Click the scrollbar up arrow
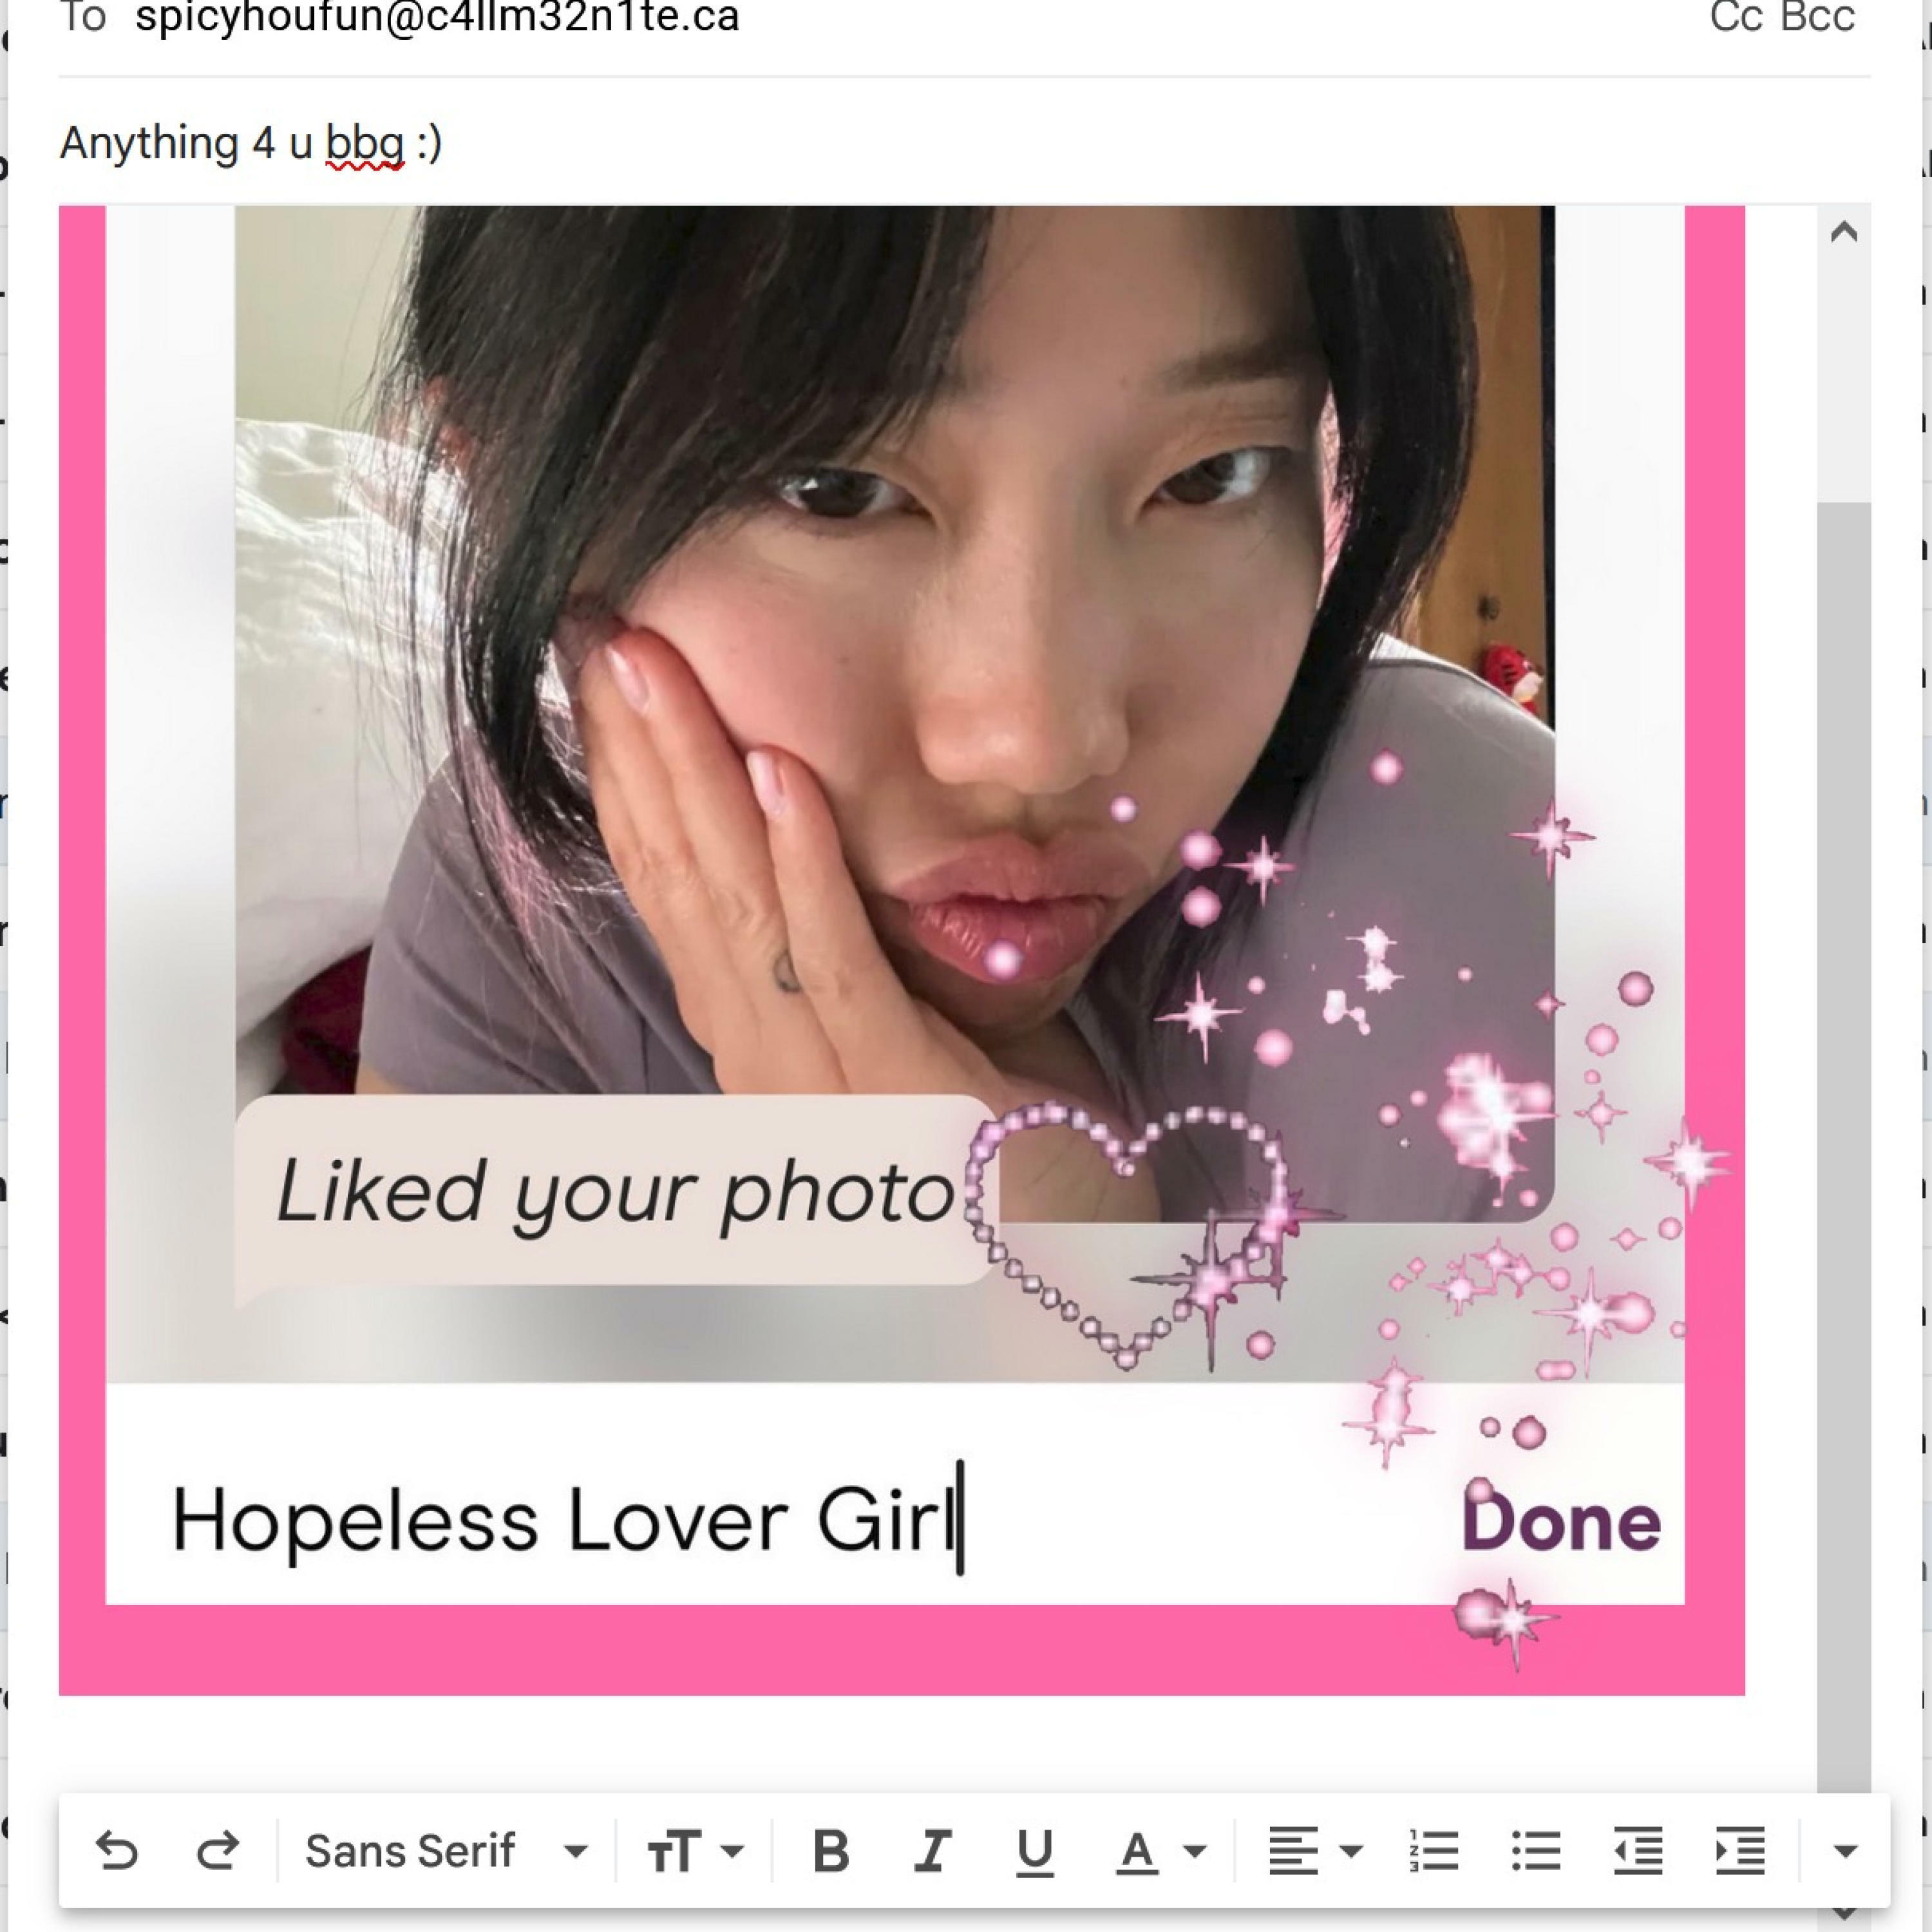Image resolution: width=1932 pixels, height=1932 pixels. click(1843, 233)
